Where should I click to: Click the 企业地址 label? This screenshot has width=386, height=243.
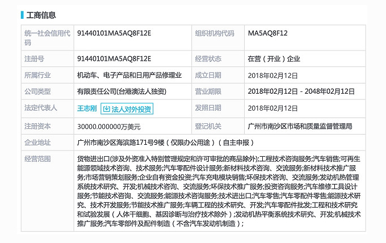tap(37, 143)
